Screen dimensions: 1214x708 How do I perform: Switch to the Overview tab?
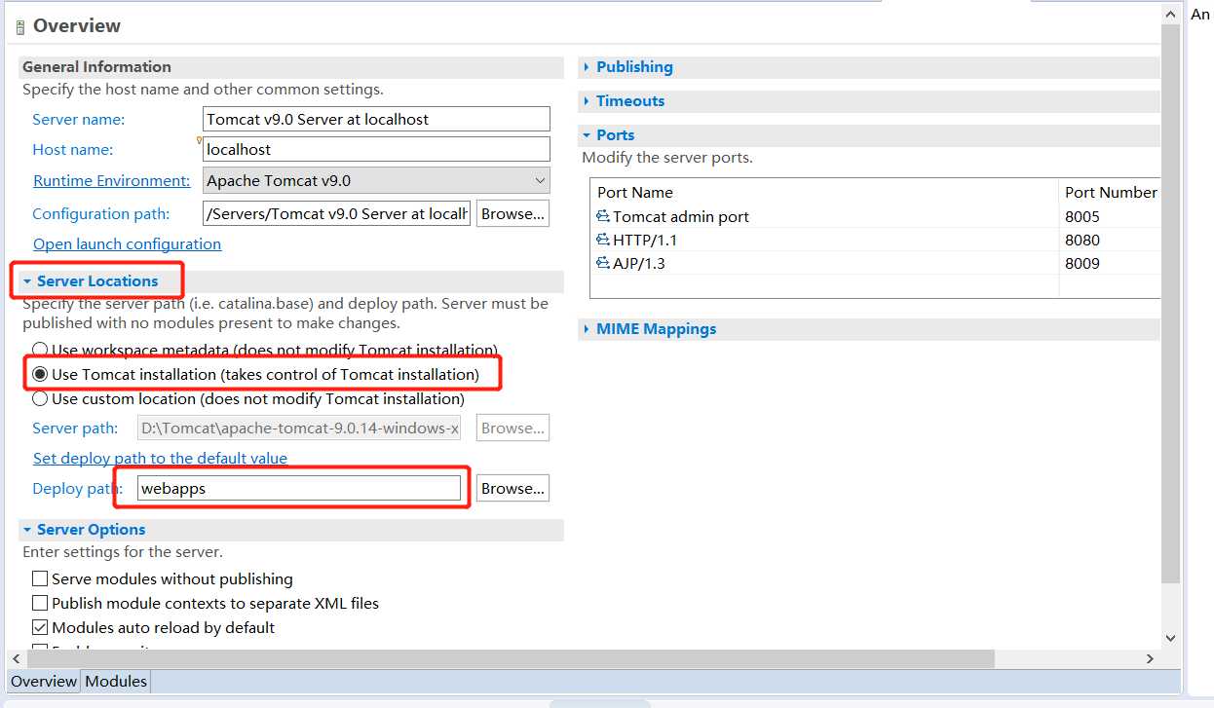44,681
